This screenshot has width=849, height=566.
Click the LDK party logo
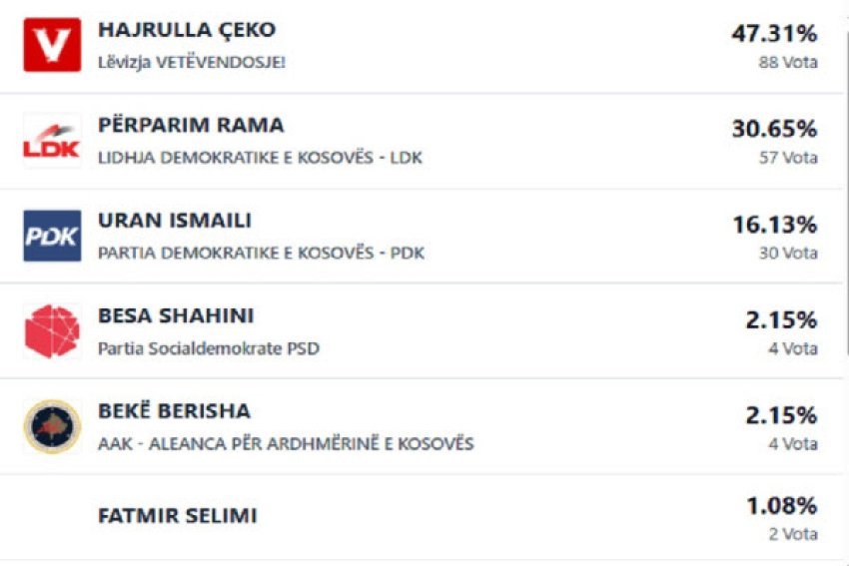click(x=52, y=141)
